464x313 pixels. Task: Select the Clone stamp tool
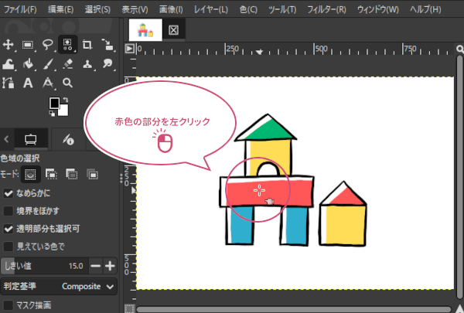[x=87, y=64]
